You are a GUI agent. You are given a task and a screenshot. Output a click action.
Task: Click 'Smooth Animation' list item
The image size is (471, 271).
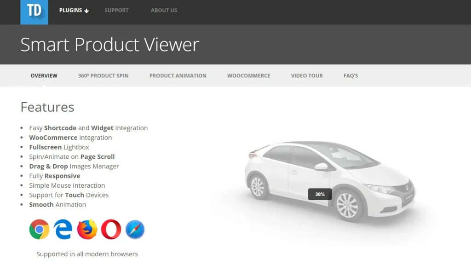[x=57, y=205]
